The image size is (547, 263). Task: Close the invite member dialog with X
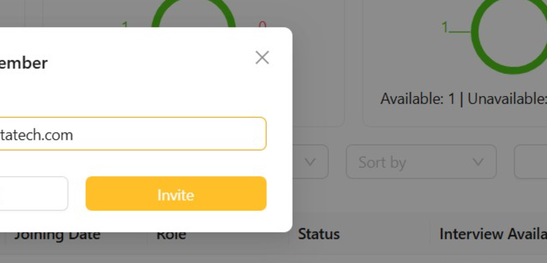(262, 58)
